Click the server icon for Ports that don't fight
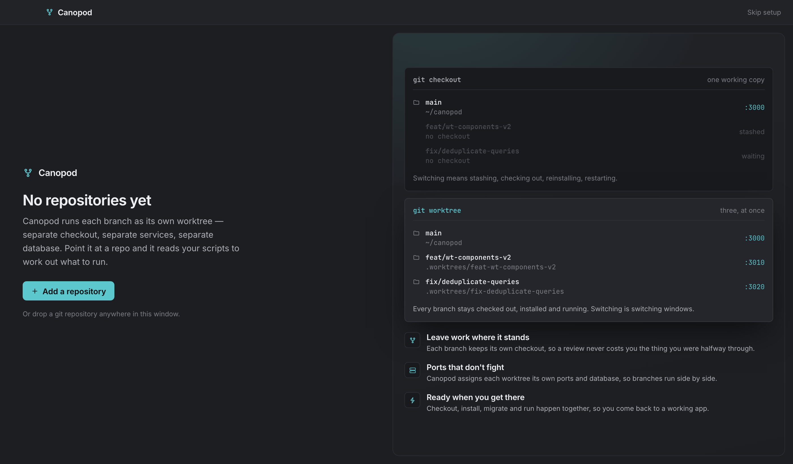Viewport: 793px width, 464px height. coord(412,370)
